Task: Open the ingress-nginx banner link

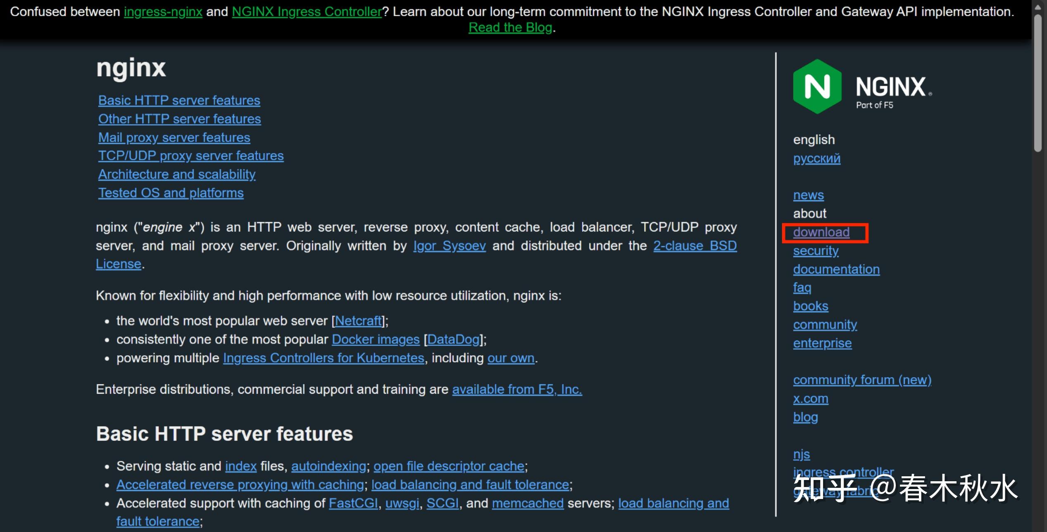Action: tap(163, 12)
